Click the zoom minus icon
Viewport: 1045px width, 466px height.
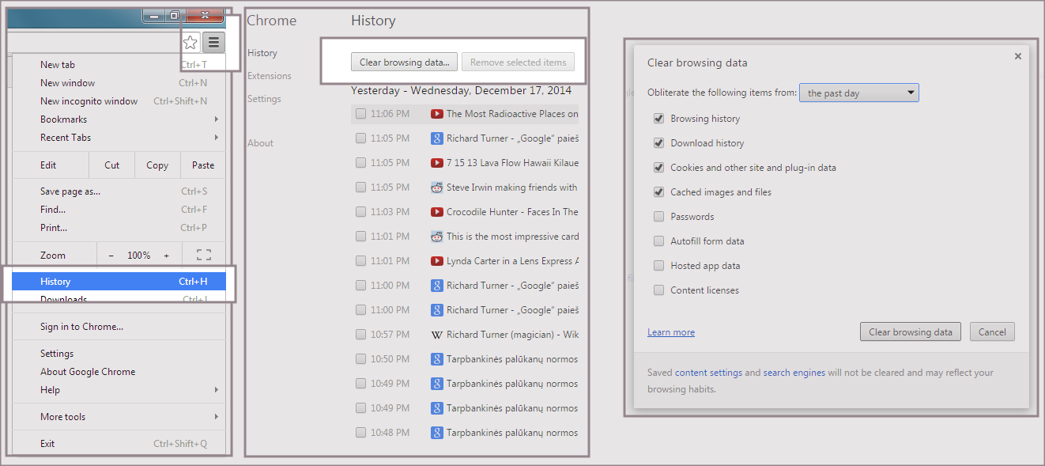coord(111,256)
